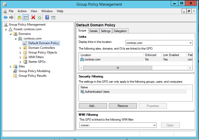Expand the Domain Controllers node
This screenshot has height=140, width=199.
(20, 48)
